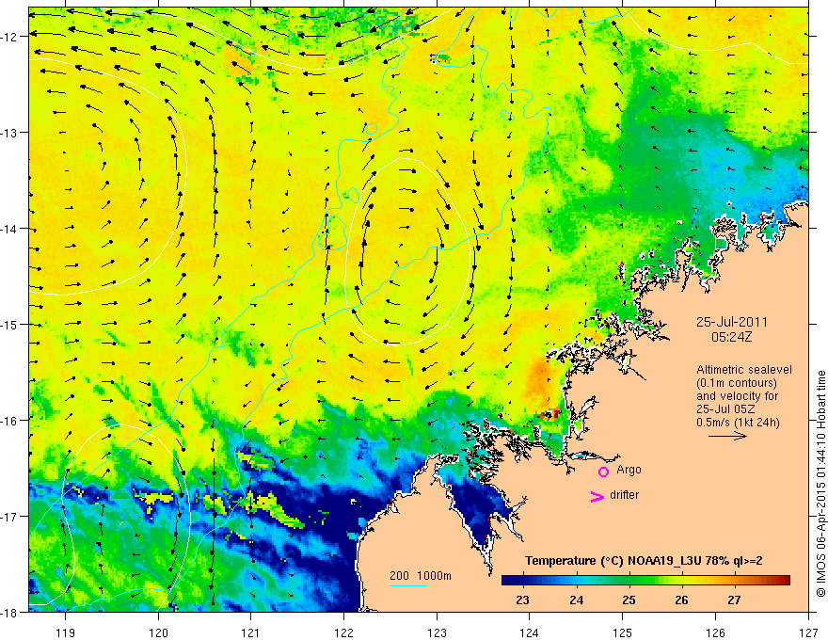Image resolution: width=828 pixels, height=640 pixels.
Task: Click the -15 latitude axis label
Action: tap(10, 324)
